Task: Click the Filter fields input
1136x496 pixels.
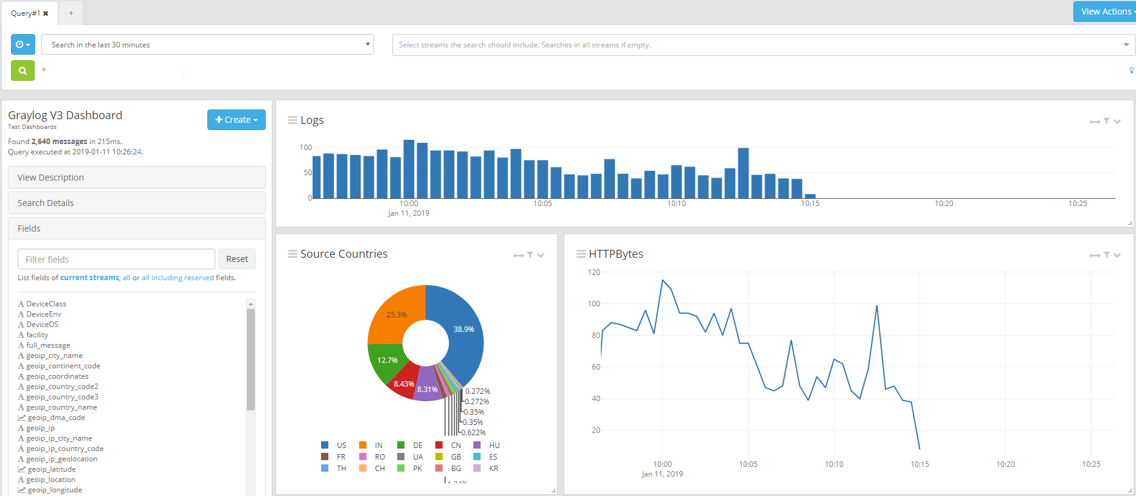Action: click(116, 259)
